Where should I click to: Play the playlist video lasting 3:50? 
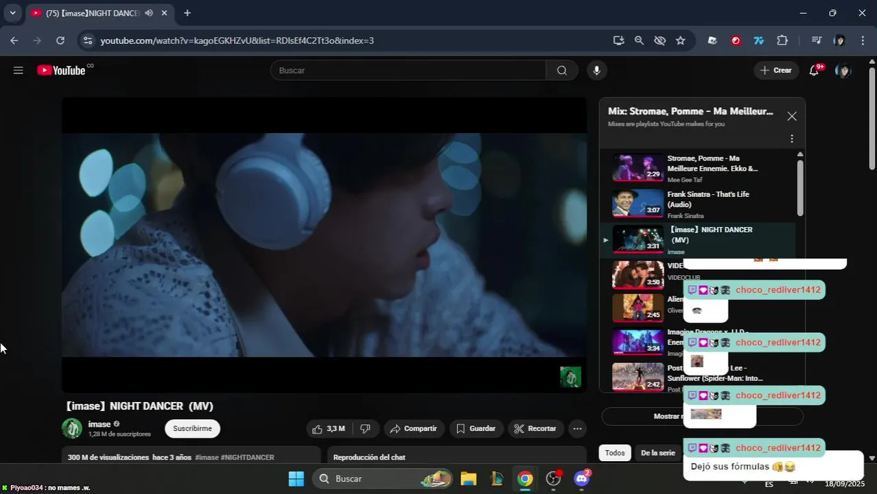click(x=638, y=275)
